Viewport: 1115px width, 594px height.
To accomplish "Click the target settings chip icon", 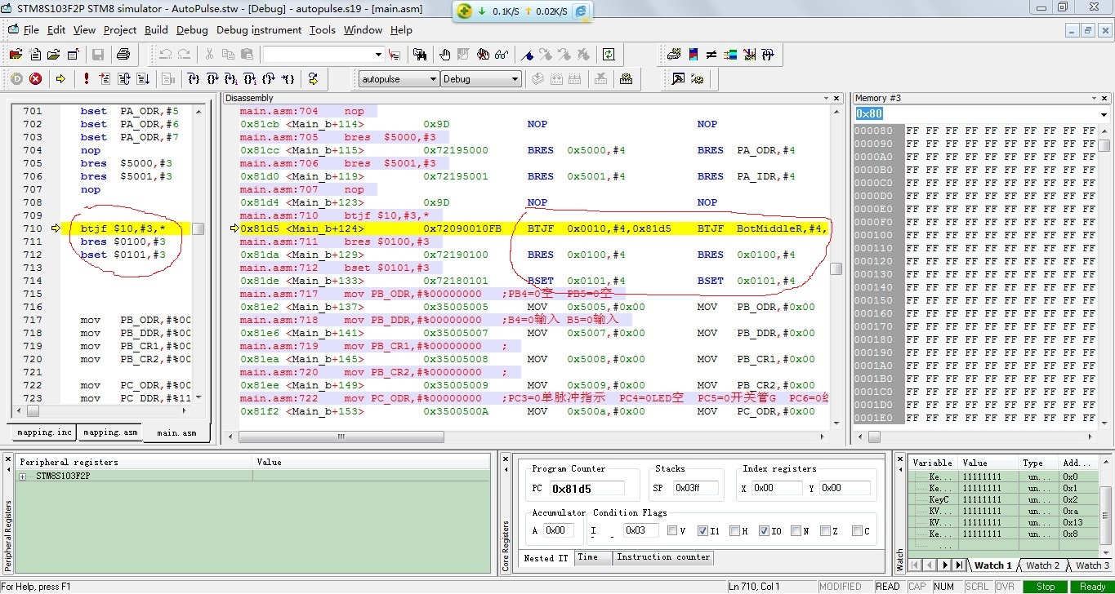I will [674, 55].
